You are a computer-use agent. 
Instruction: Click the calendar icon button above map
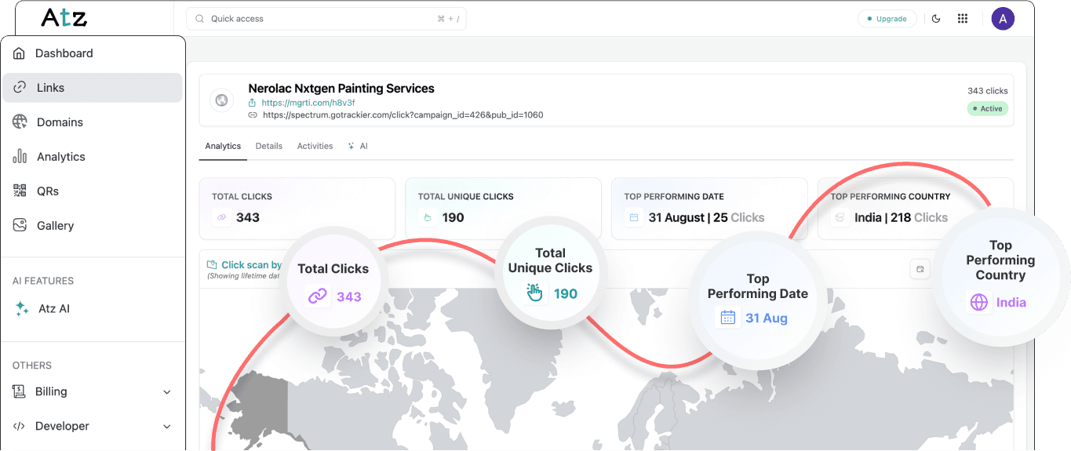pos(920,269)
